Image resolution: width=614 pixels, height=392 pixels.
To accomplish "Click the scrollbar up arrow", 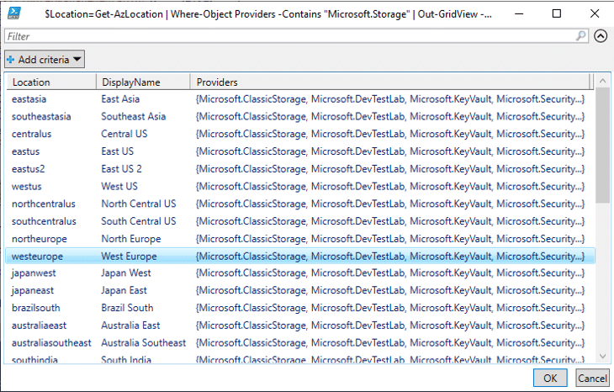I will pyautogui.click(x=602, y=81).
